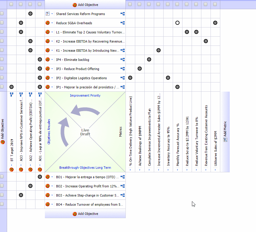The height and width of the screenshot is (232, 256).
Task: Click Shared Services Reform Programs list icon
Action: pos(48,14)
